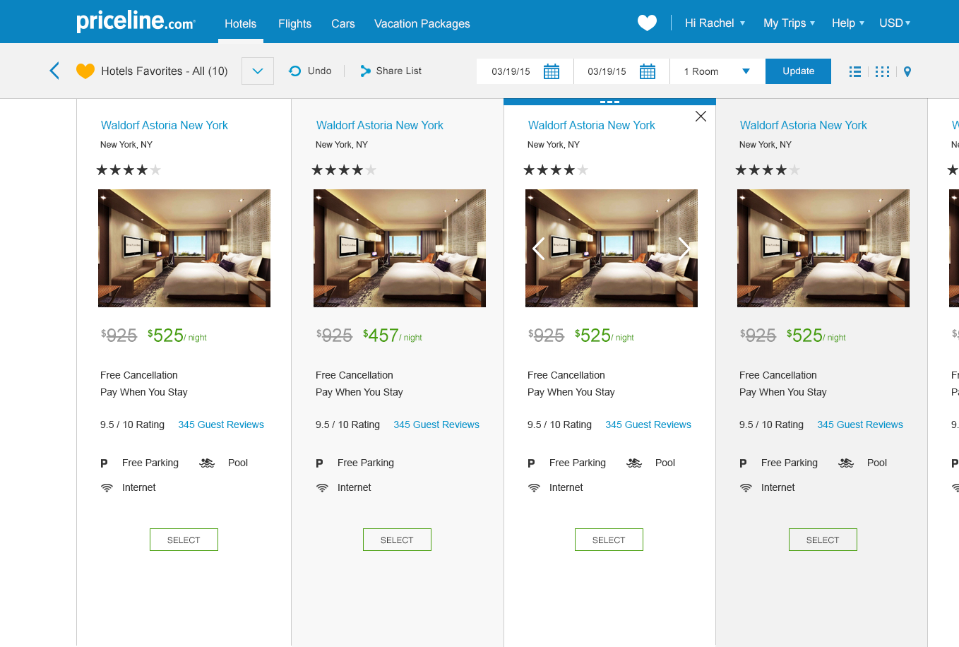The width and height of the screenshot is (959, 647).
Task: Click the parking P icon on the fourth card
Action: [x=743, y=463]
